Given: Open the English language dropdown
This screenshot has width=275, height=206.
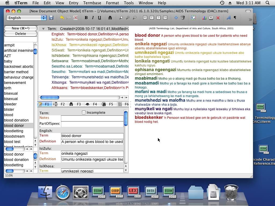Looking at the screenshot, I should point(27,18).
